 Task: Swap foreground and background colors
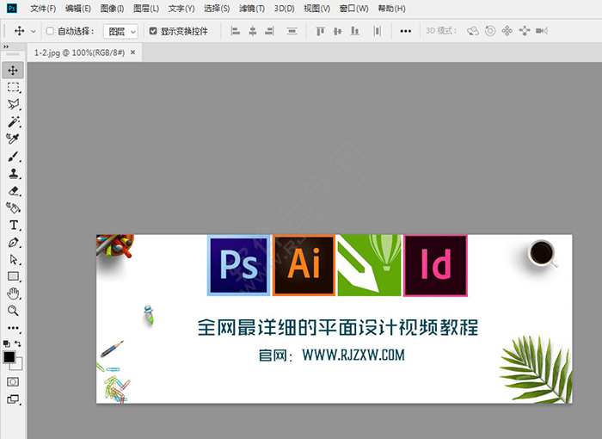[18, 343]
